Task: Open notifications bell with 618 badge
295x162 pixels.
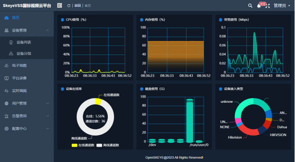Action: point(259,6)
